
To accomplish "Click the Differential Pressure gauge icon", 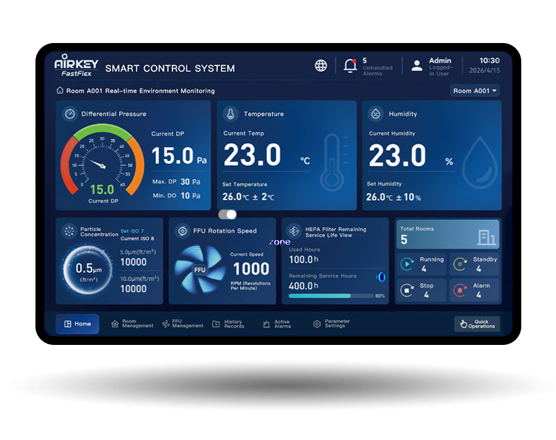I will [70, 114].
